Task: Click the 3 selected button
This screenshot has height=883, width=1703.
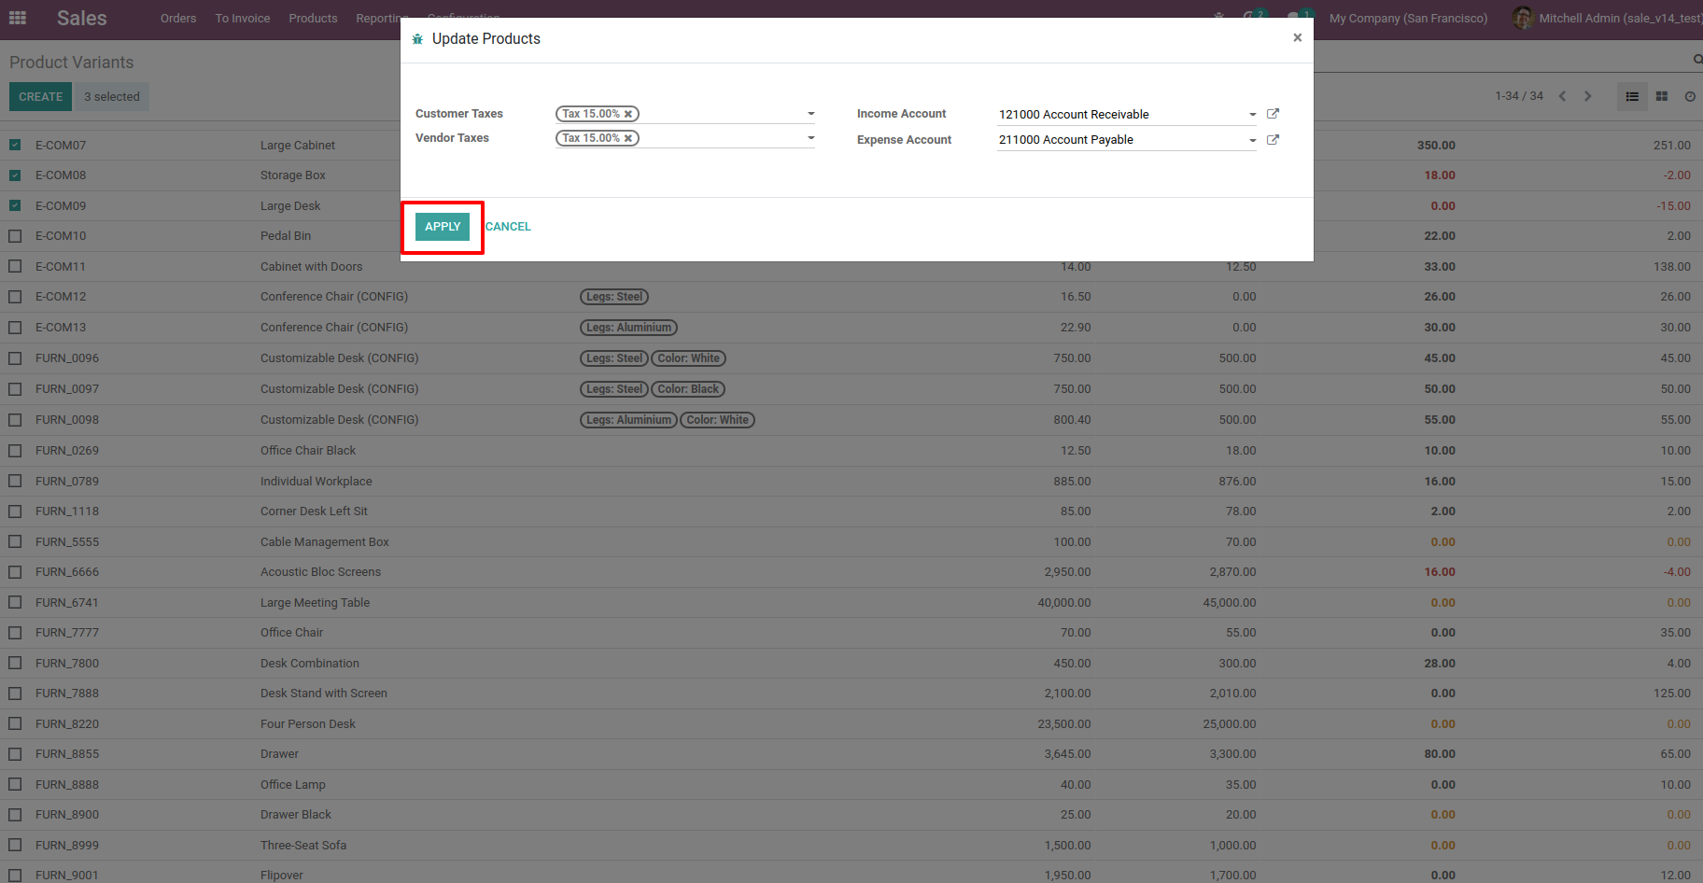Action: click(112, 97)
